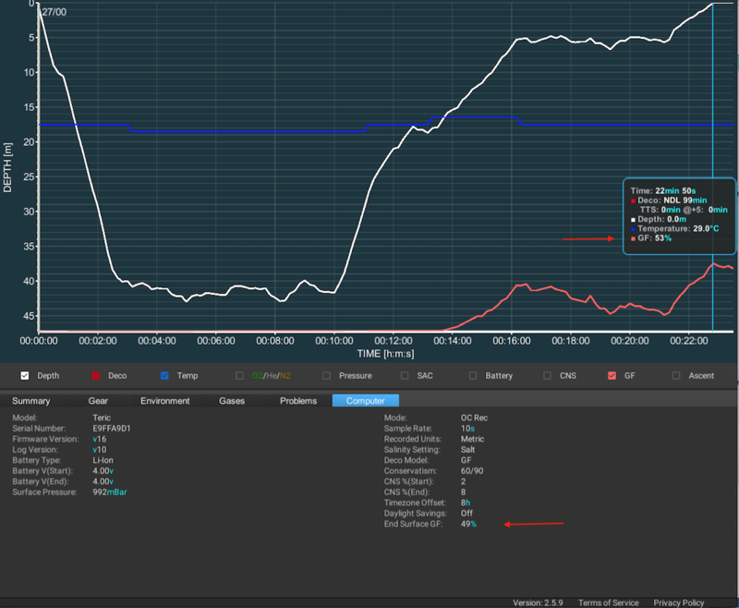Enable the O2/He/N2 checkbox
The height and width of the screenshot is (608, 739).
coord(240,376)
